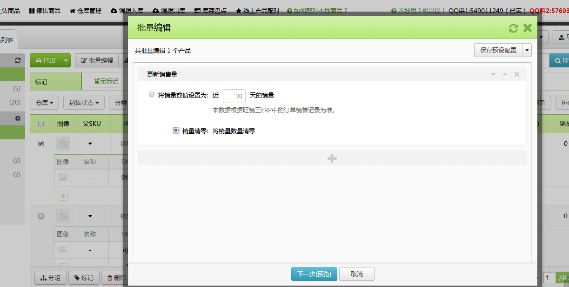Image resolution: width=569 pixels, height=287 pixels.
Task: Select 销量清零 radio option
Action: pyautogui.click(x=176, y=130)
